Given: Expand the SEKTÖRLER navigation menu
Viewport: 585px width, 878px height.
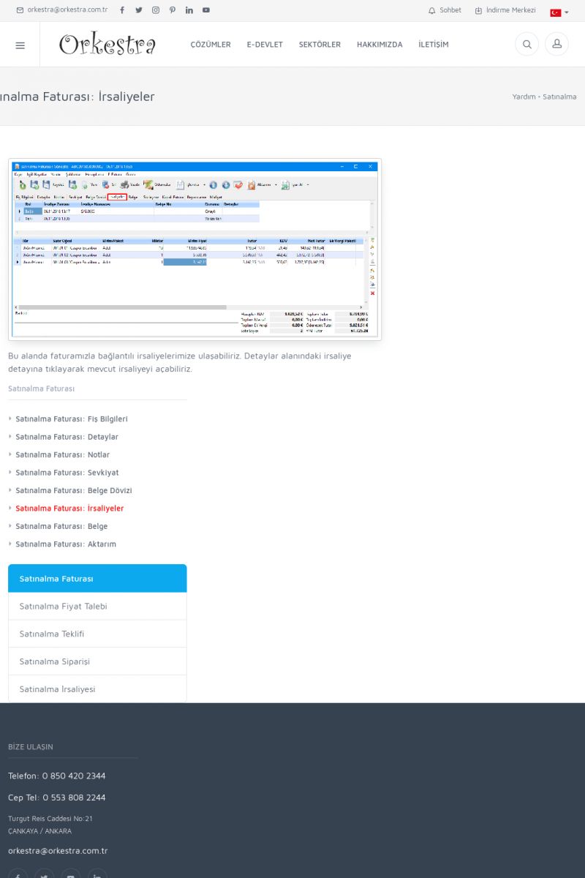Looking at the screenshot, I should click(320, 45).
